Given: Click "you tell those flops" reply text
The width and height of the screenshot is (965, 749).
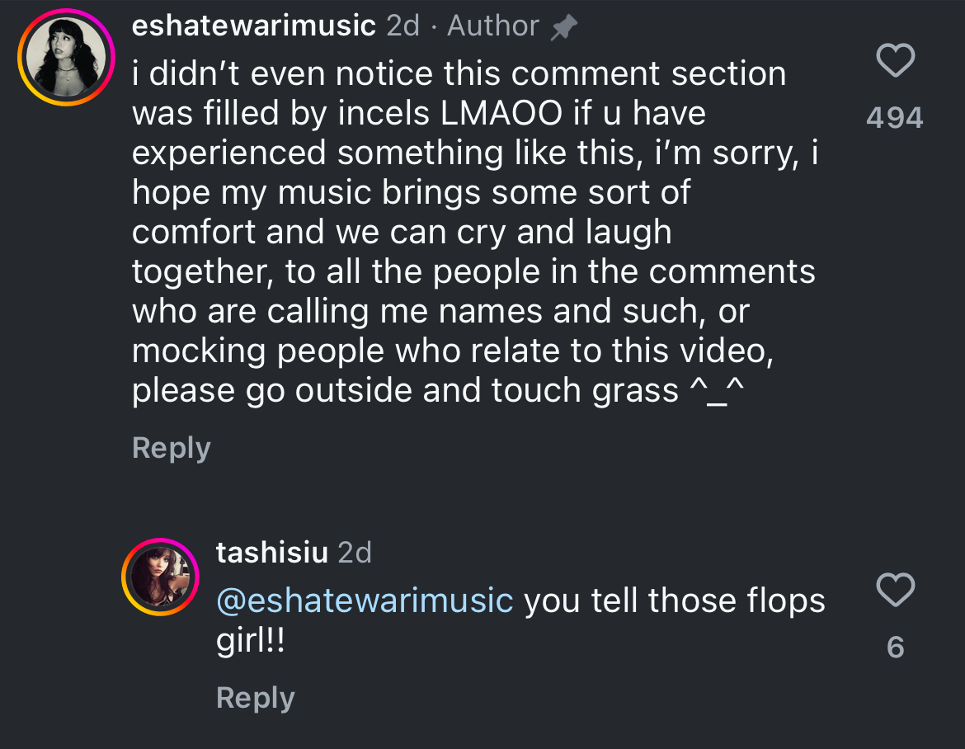Looking at the screenshot, I should (675, 600).
